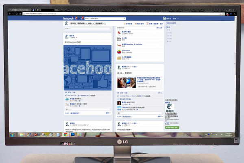Image resolution: width=244 pixels, height=163 pixels.
Task: Open the messages icon with red badge
Action: tap(82, 18)
